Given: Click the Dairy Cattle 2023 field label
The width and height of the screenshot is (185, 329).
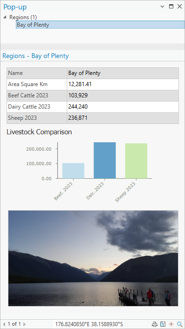Looking at the screenshot, I should (x=29, y=107).
